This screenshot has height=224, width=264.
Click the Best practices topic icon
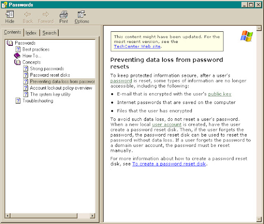tap(18, 50)
